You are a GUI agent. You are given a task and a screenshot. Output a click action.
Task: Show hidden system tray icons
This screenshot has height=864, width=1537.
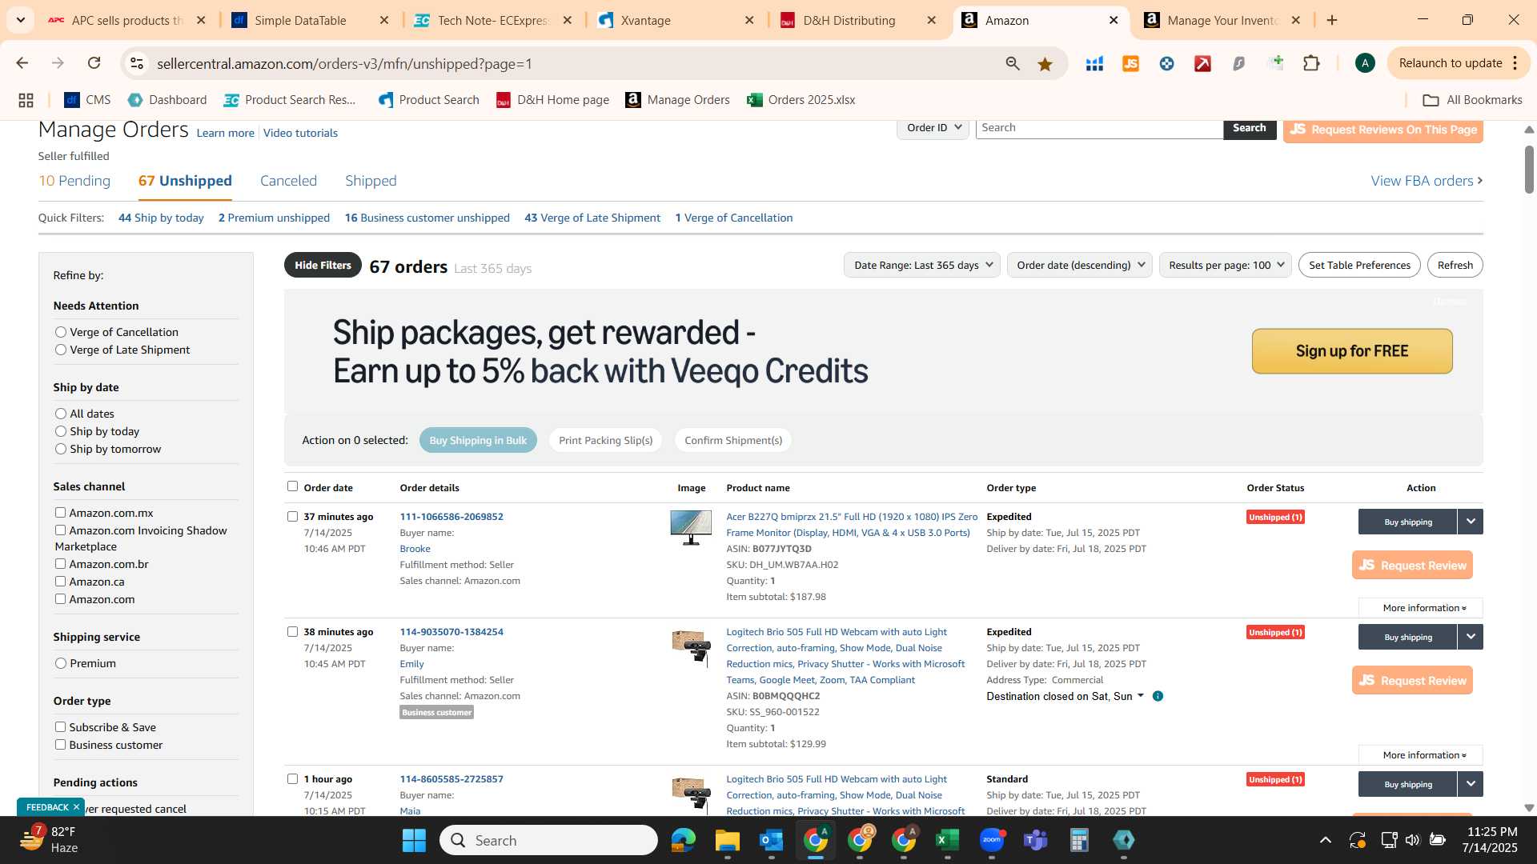click(1326, 840)
